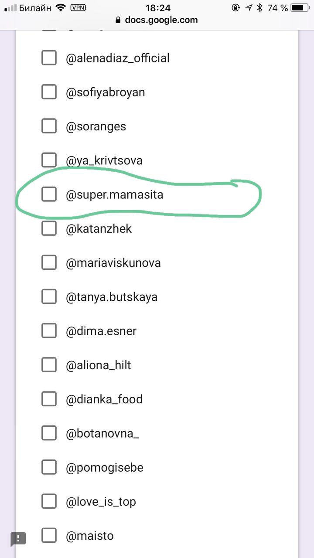Select the @tanya.butskaya checkbox
This screenshot has height=558, width=314.
[49, 297]
